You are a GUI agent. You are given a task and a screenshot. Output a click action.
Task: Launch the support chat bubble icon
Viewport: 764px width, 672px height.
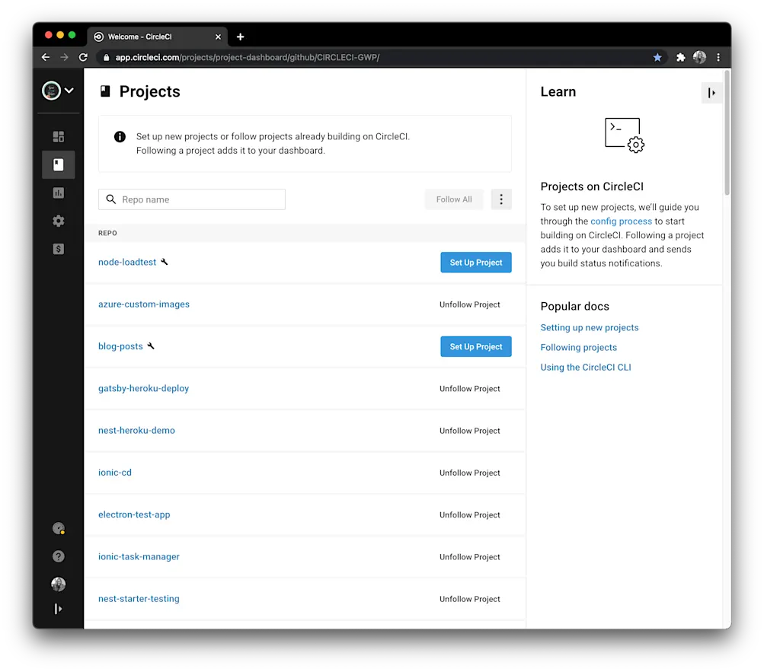pos(58,528)
